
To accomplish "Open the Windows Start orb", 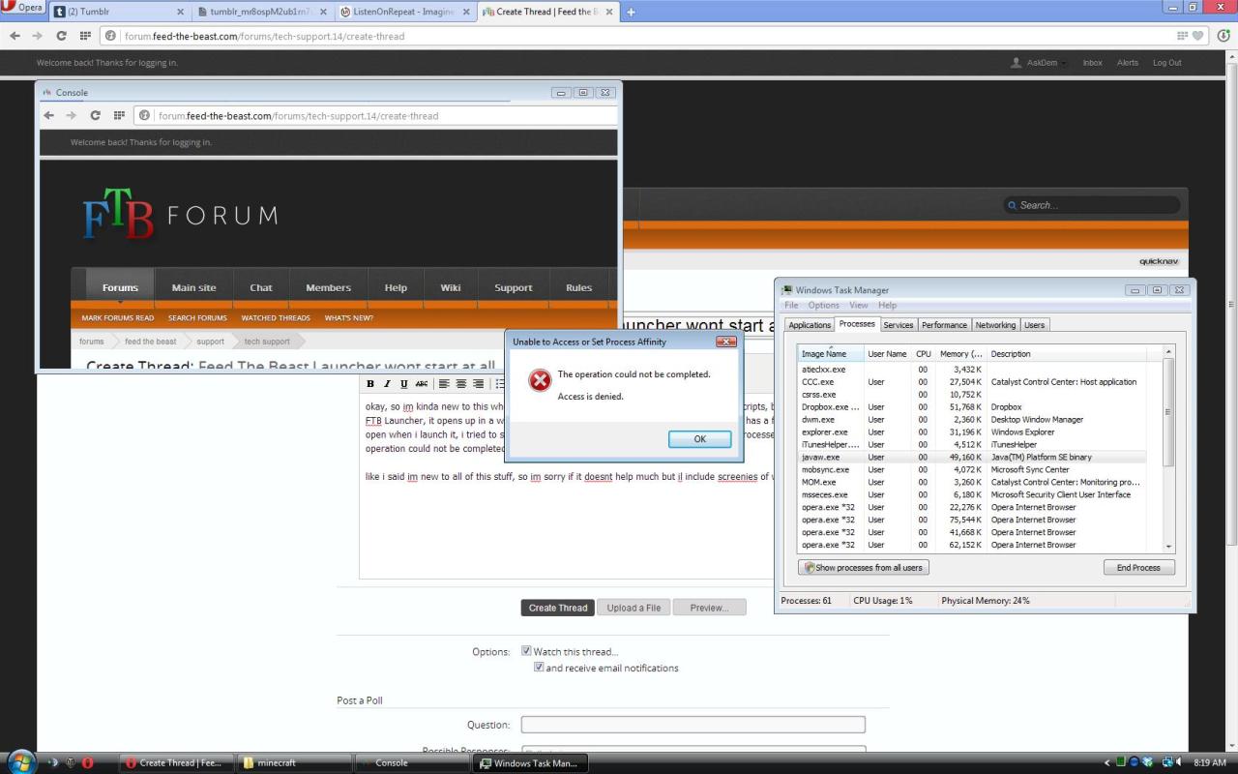I will tap(21, 762).
